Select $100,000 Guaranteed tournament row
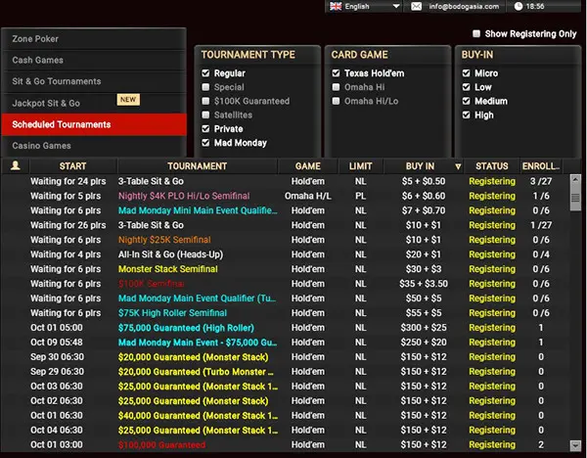This screenshot has height=458, width=587. point(286,444)
